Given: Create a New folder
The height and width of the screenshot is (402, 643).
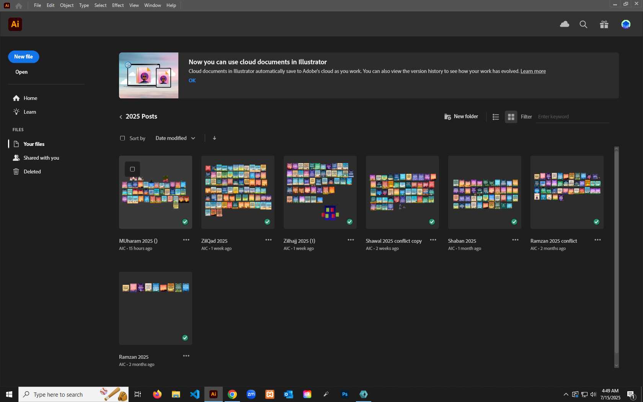Looking at the screenshot, I should pyautogui.click(x=461, y=116).
